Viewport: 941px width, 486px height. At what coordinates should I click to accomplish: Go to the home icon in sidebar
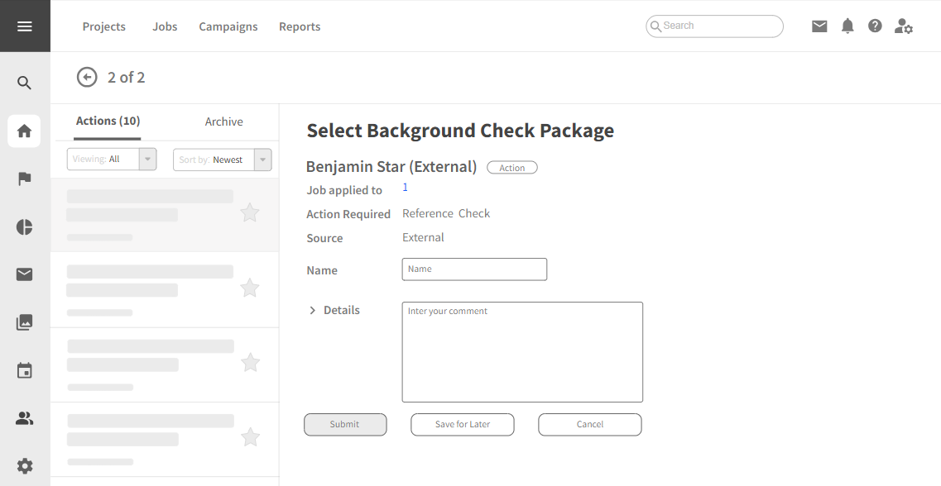25,131
